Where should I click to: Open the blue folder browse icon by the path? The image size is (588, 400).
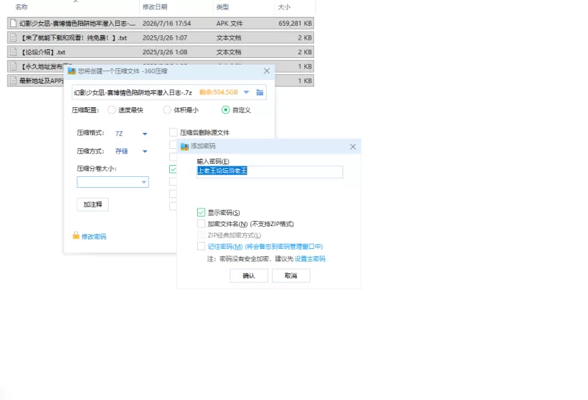point(259,92)
